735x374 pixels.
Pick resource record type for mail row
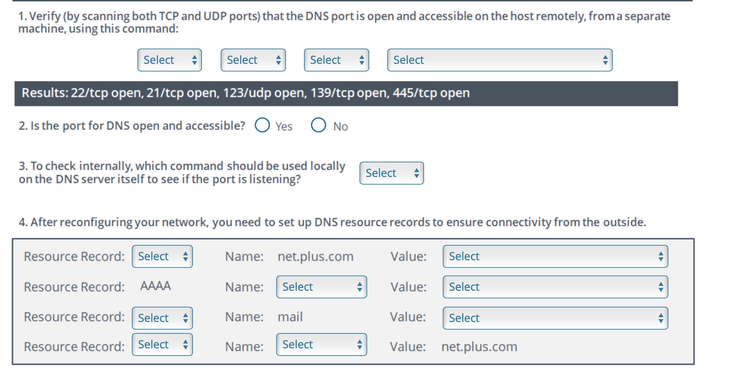[162, 318]
